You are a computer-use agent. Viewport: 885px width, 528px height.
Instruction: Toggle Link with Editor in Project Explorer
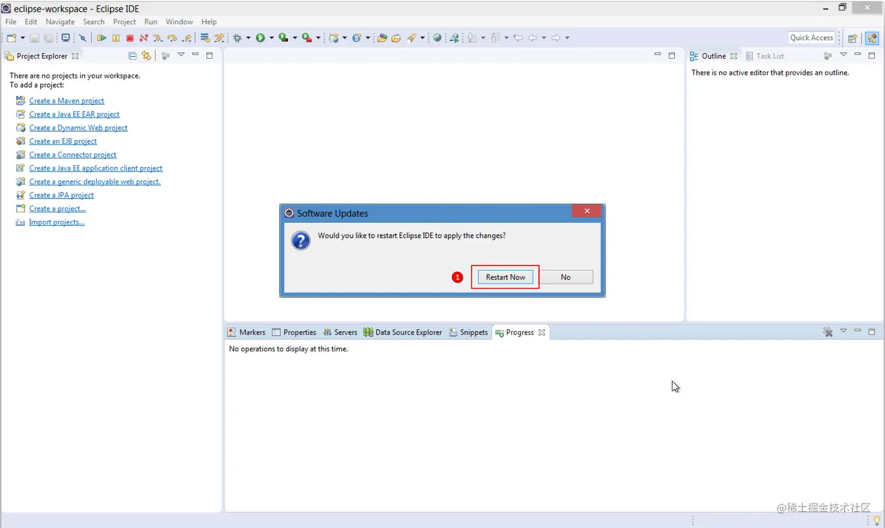146,56
